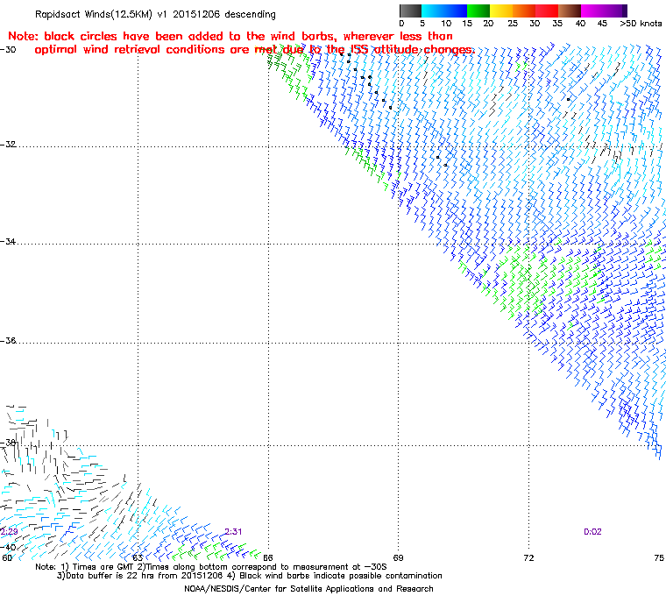The image size is (666, 603).
Task: Click the cyan 5-10 knots color segment
Action: tap(433, 11)
